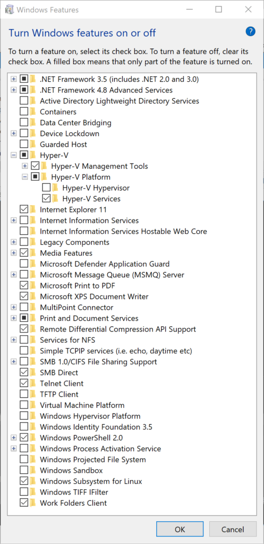Check the Virtual Machine Platform box
The height and width of the screenshot is (544, 264).
pyautogui.click(x=24, y=405)
